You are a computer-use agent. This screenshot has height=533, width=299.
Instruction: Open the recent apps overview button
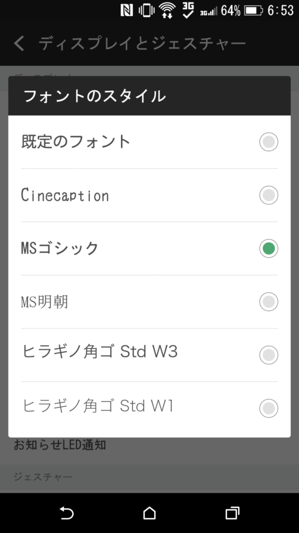pyautogui.click(x=233, y=513)
